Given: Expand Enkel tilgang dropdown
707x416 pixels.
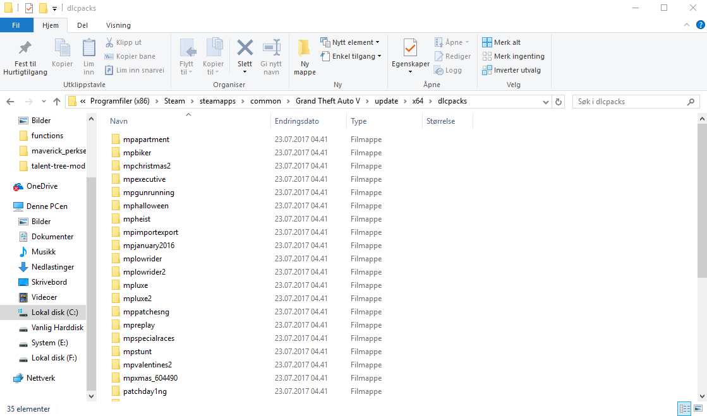Looking at the screenshot, I should tap(379, 56).
